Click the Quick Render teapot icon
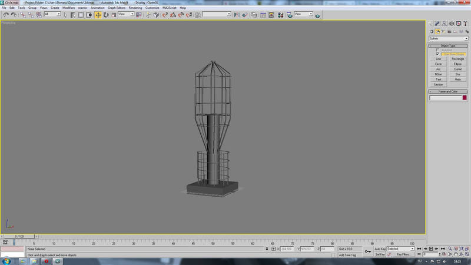The image size is (471, 265). pos(317,14)
